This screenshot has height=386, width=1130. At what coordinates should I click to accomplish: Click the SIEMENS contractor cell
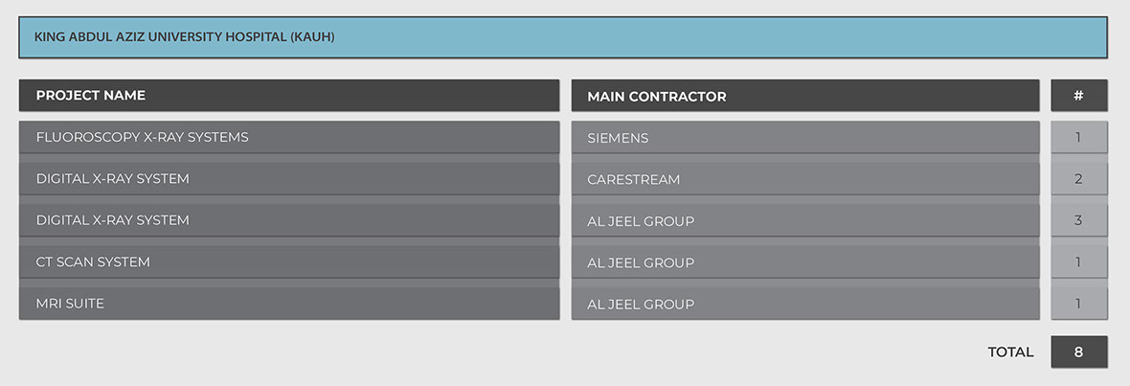804,138
